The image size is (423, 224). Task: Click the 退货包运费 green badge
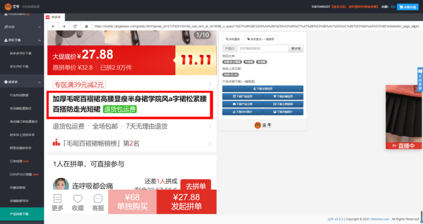[120, 109]
